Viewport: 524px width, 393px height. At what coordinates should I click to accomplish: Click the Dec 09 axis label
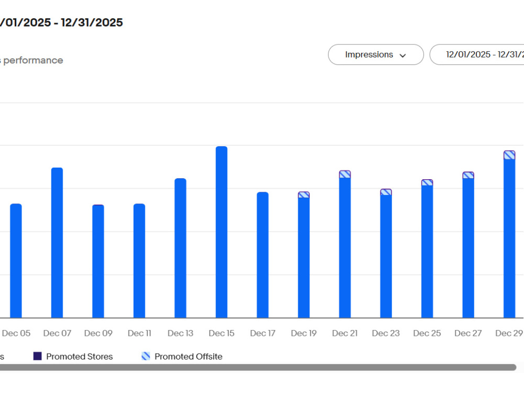pyautogui.click(x=99, y=333)
